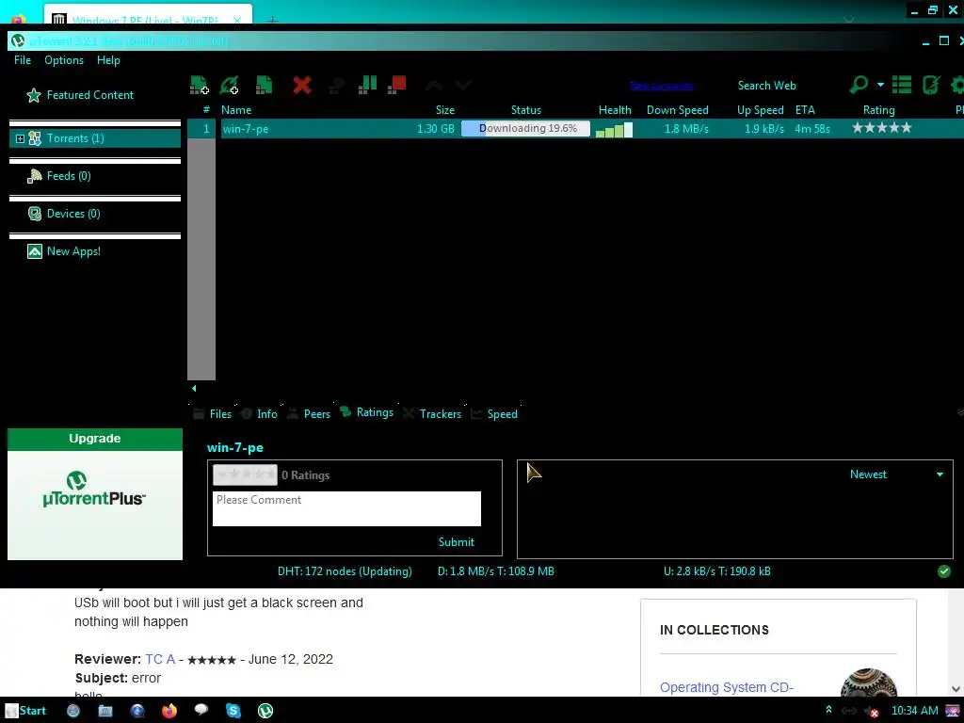Click the green checkmark network status icon

pos(944,571)
